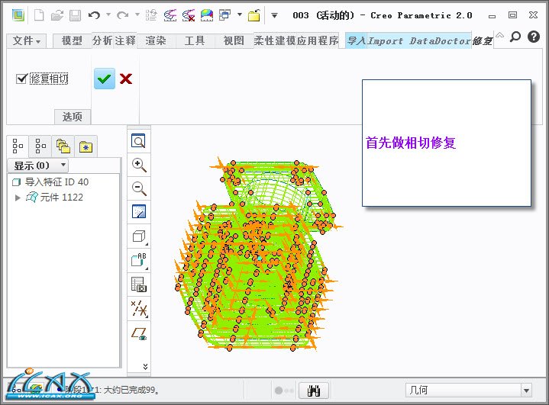
Task: Cancel the repair with the red X
Action: (x=126, y=79)
